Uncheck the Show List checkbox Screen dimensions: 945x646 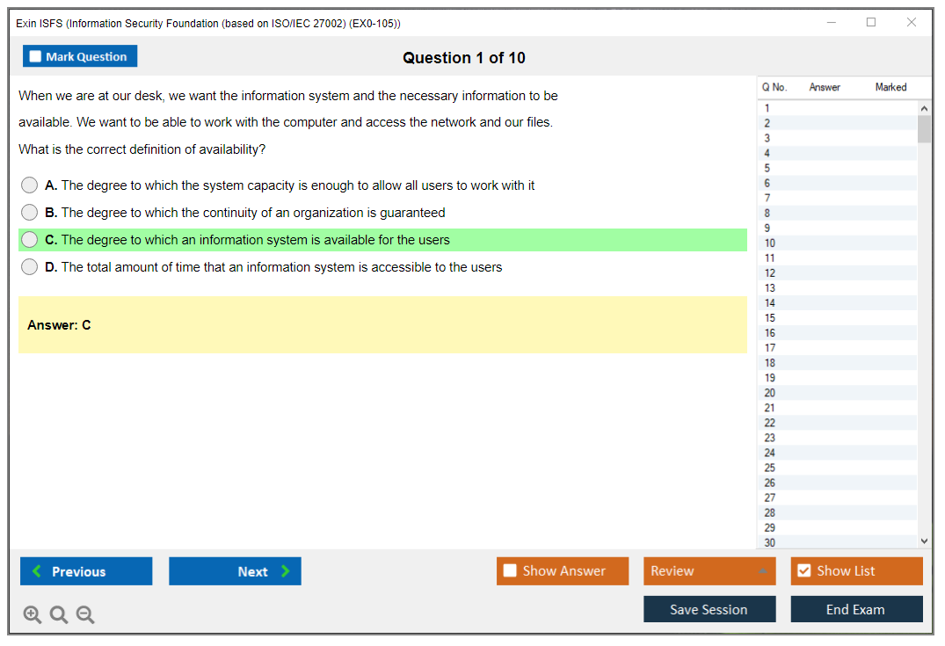803,571
